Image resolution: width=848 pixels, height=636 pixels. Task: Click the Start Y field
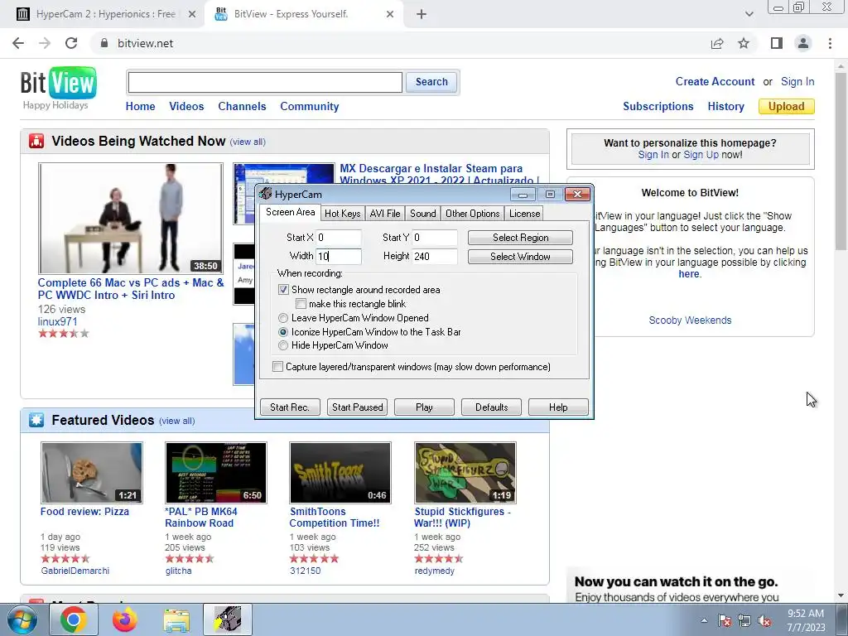click(435, 238)
